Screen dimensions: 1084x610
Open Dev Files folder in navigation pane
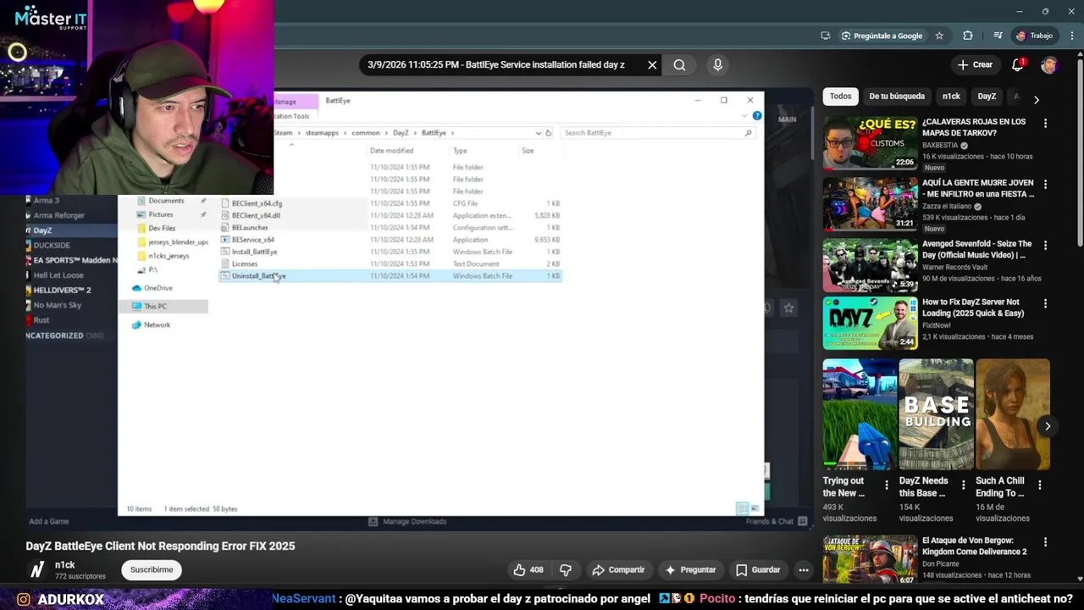click(162, 228)
